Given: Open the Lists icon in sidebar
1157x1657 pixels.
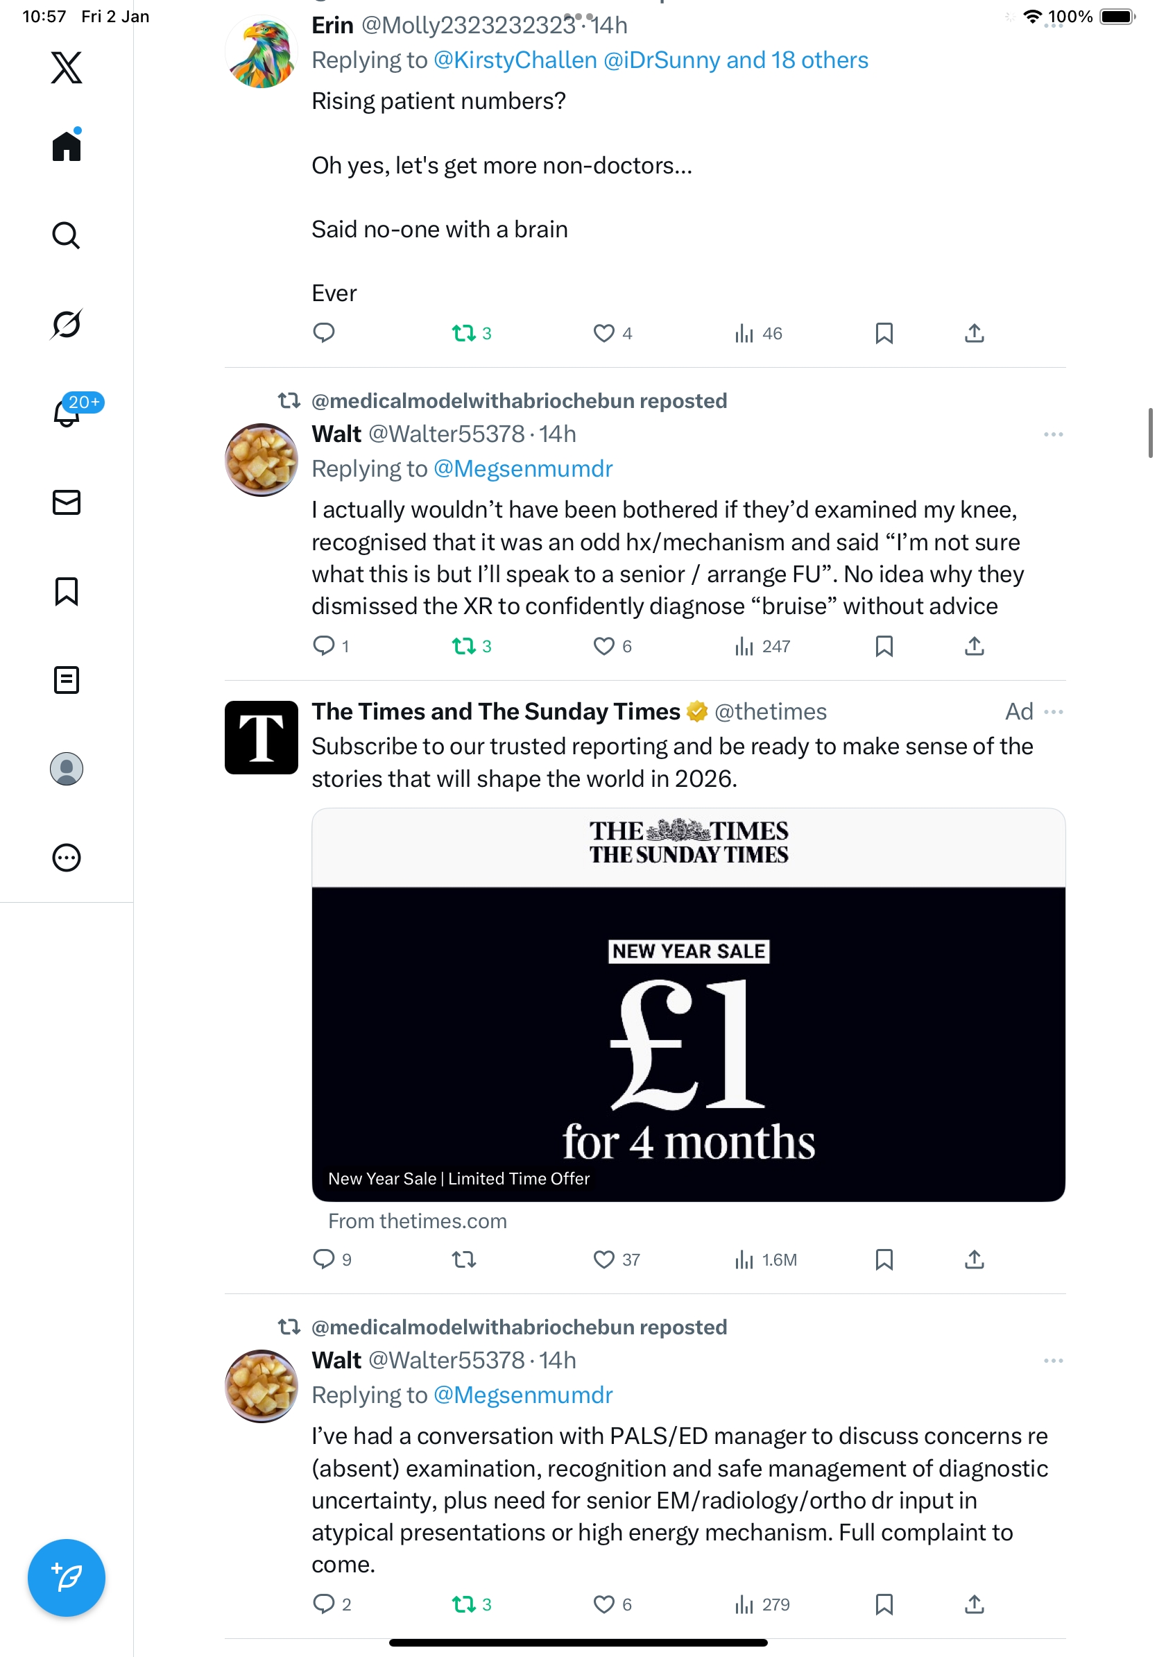Looking at the screenshot, I should tap(67, 680).
